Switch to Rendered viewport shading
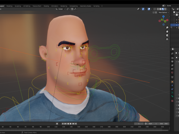The image size is (179, 134). coord(165,9)
